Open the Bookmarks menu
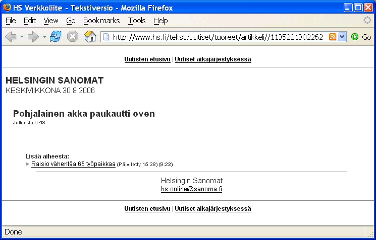376x240 pixels. pos(101,21)
